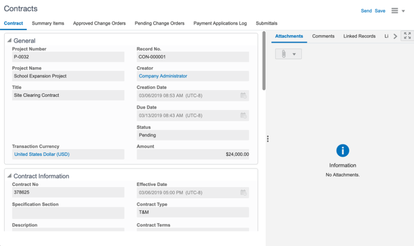Image resolution: width=414 pixels, height=246 pixels.
Task: Click the paperclip attachment icon
Action: click(284, 54)
